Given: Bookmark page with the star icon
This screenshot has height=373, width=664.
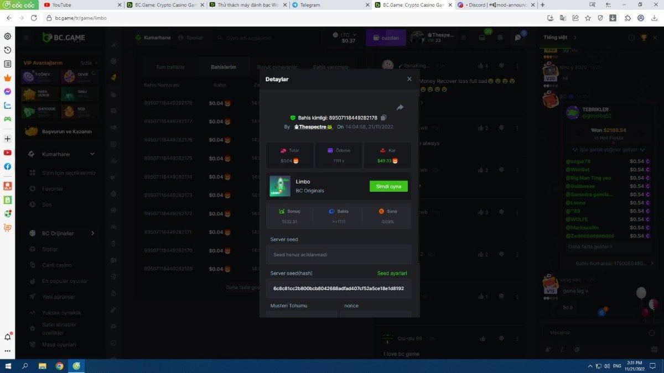Looking at the screenshot, I should [588, 18].
